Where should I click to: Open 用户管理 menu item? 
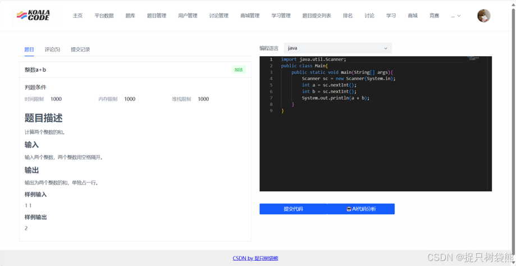[188, 16]
